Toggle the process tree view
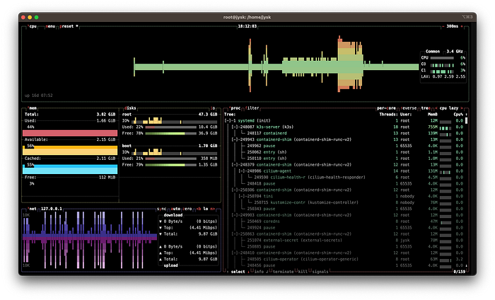Image resolution: width=495 pixels, height=300 pixels. (426, 108)
